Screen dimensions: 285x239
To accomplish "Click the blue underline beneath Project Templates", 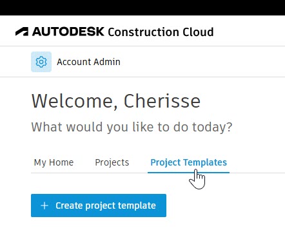I will pyautogui.click(x=188, y=173).
